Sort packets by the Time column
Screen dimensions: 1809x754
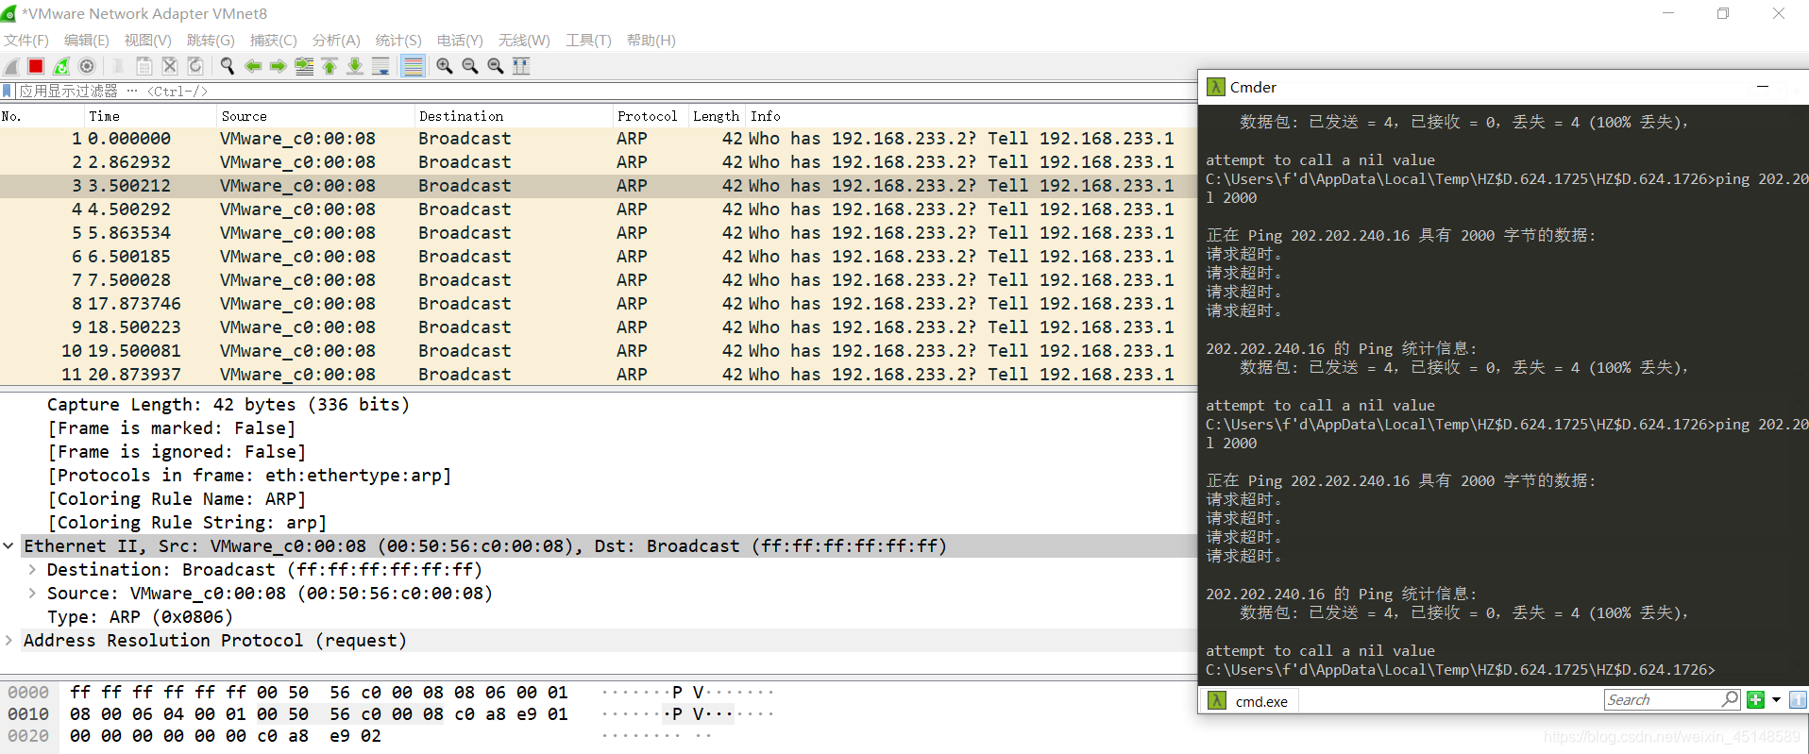click(x=151, y=116)
